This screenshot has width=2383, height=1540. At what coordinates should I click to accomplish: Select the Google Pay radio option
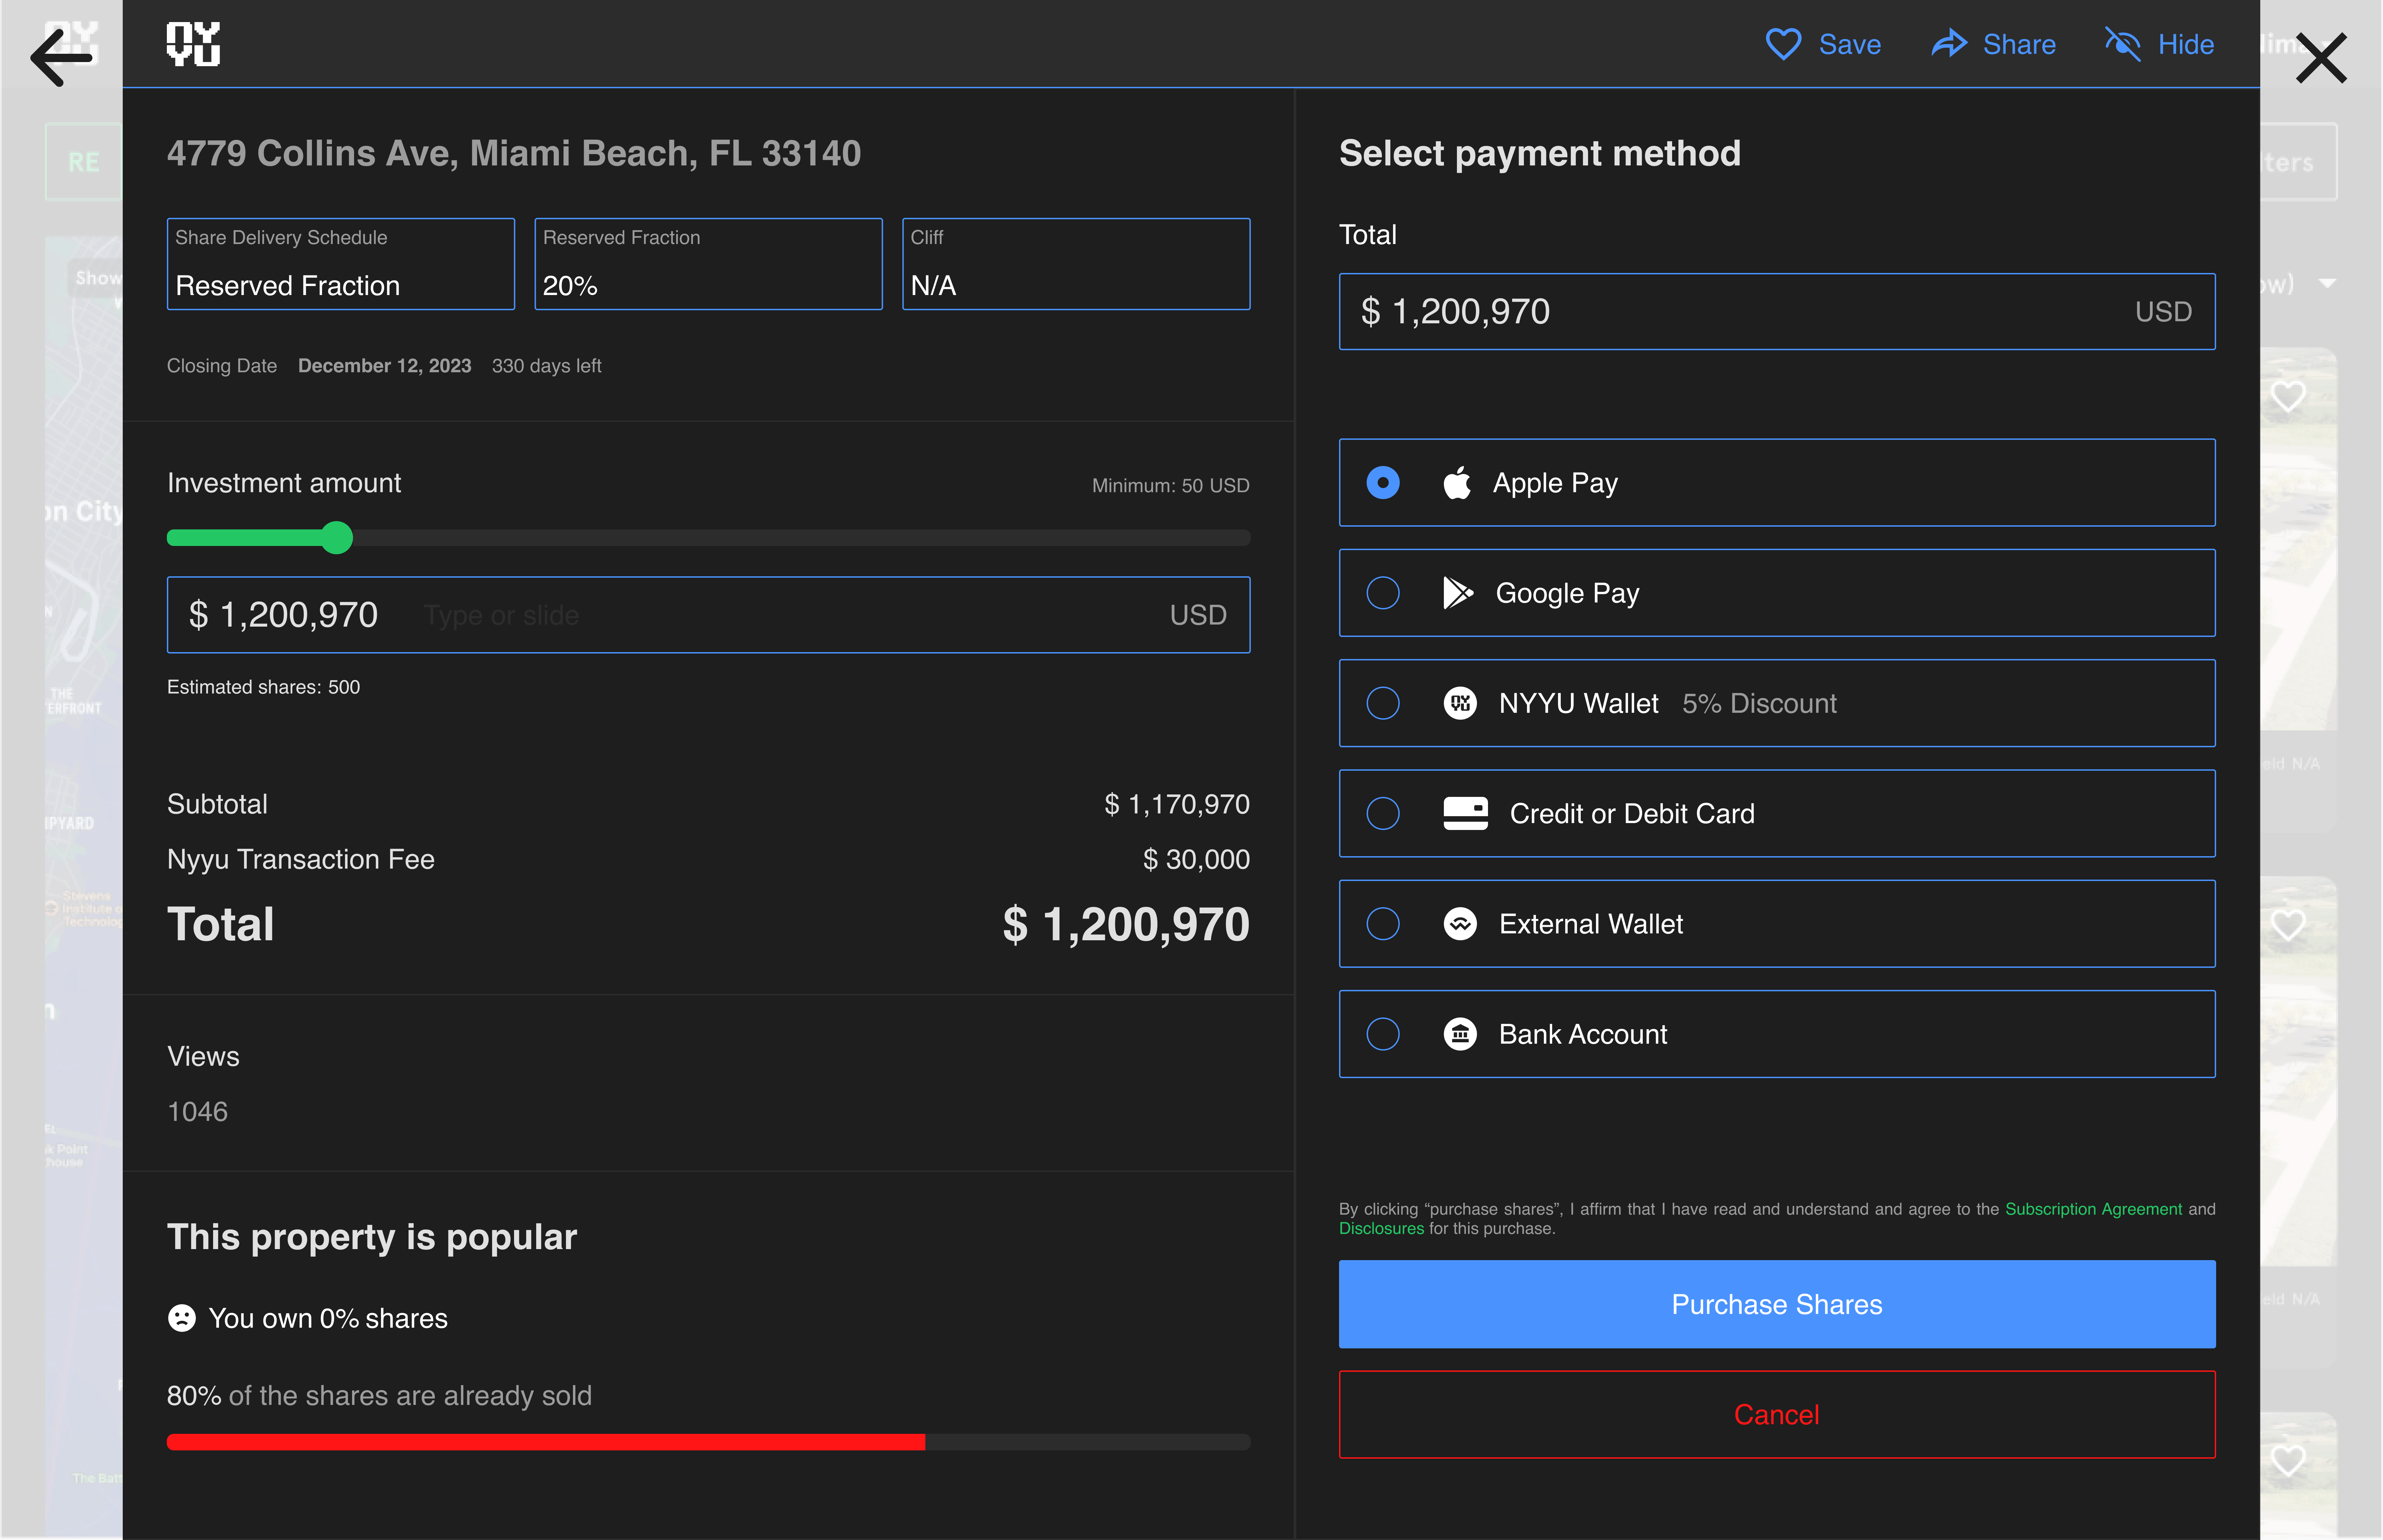(x=1383, y=593)
